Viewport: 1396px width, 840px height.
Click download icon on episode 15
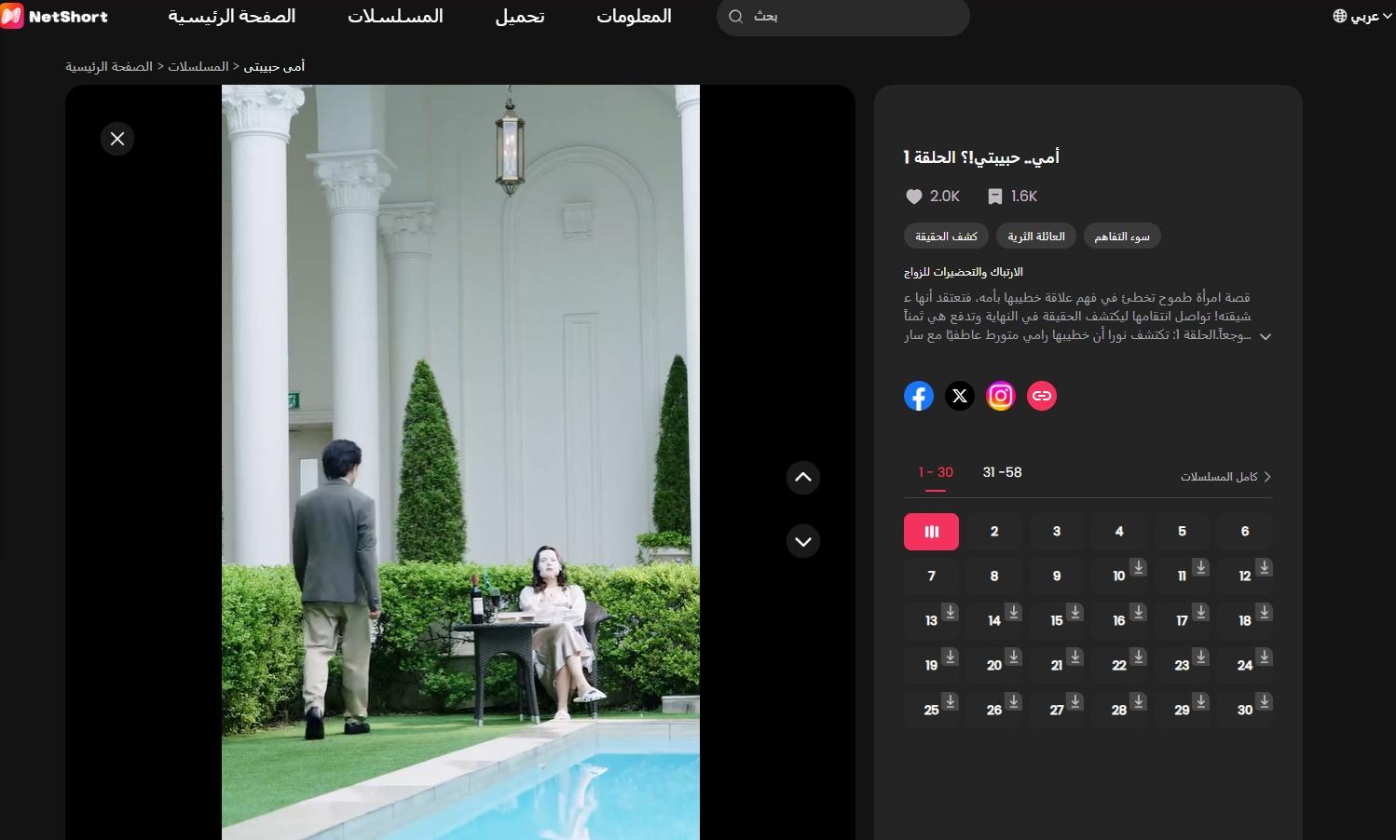[1075, 612]
